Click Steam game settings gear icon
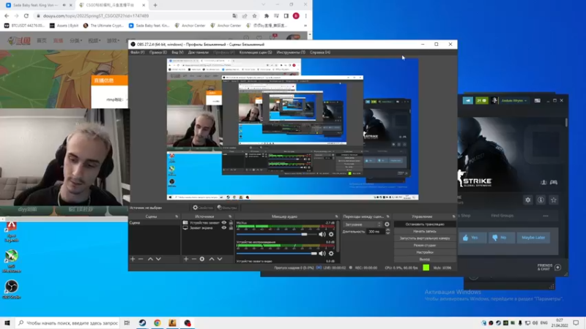586x329 pixels. pyautogui.click(x=527, y=200)
